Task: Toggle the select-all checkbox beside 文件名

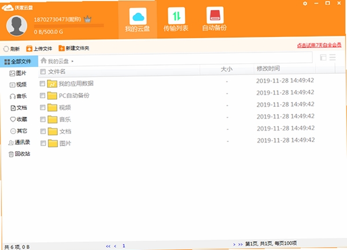Action: [43, 72]
